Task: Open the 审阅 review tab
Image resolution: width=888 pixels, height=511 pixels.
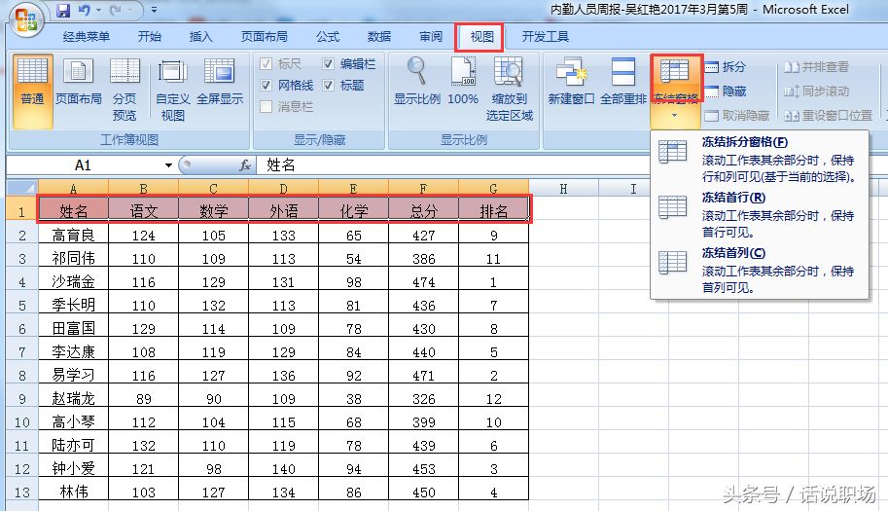Action: click(x=431, y=37)
